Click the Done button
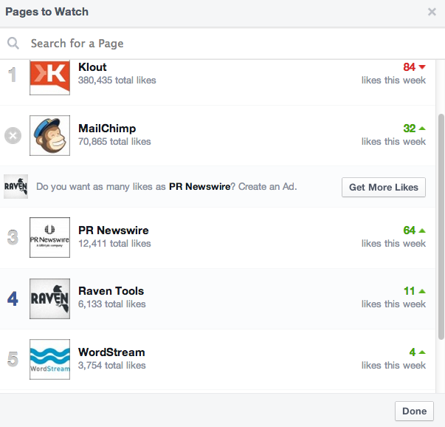Viewport: 445px width, 427px height. pos(414,411)
